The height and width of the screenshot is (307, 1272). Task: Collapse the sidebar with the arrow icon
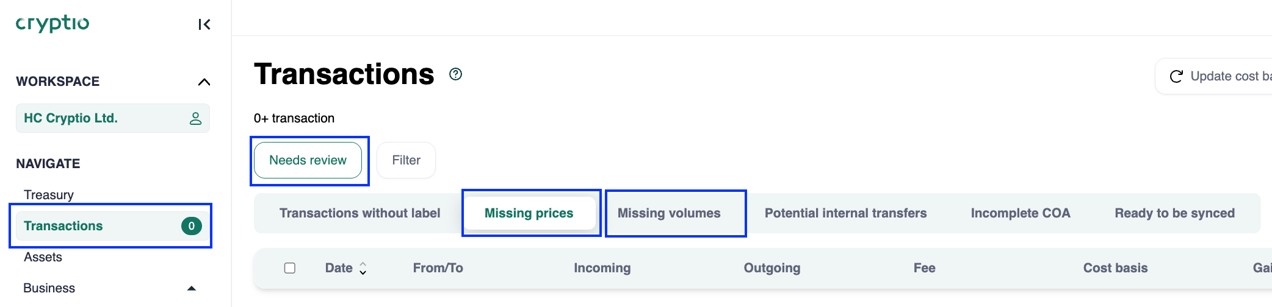click(x=204, y=24)
